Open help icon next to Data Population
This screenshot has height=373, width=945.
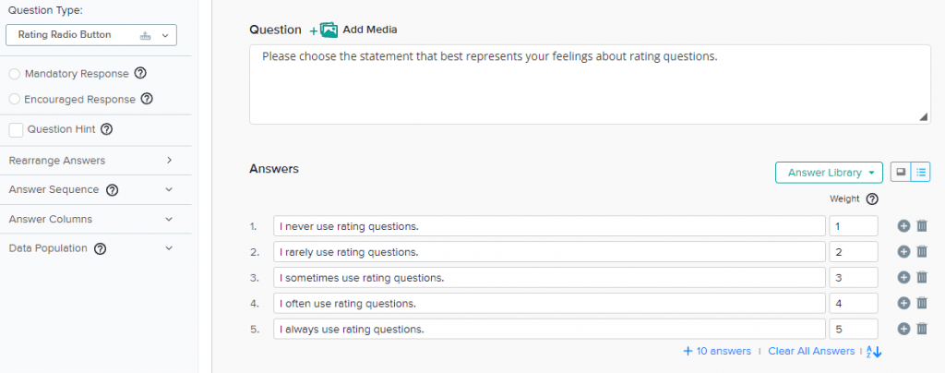point(101,248)
